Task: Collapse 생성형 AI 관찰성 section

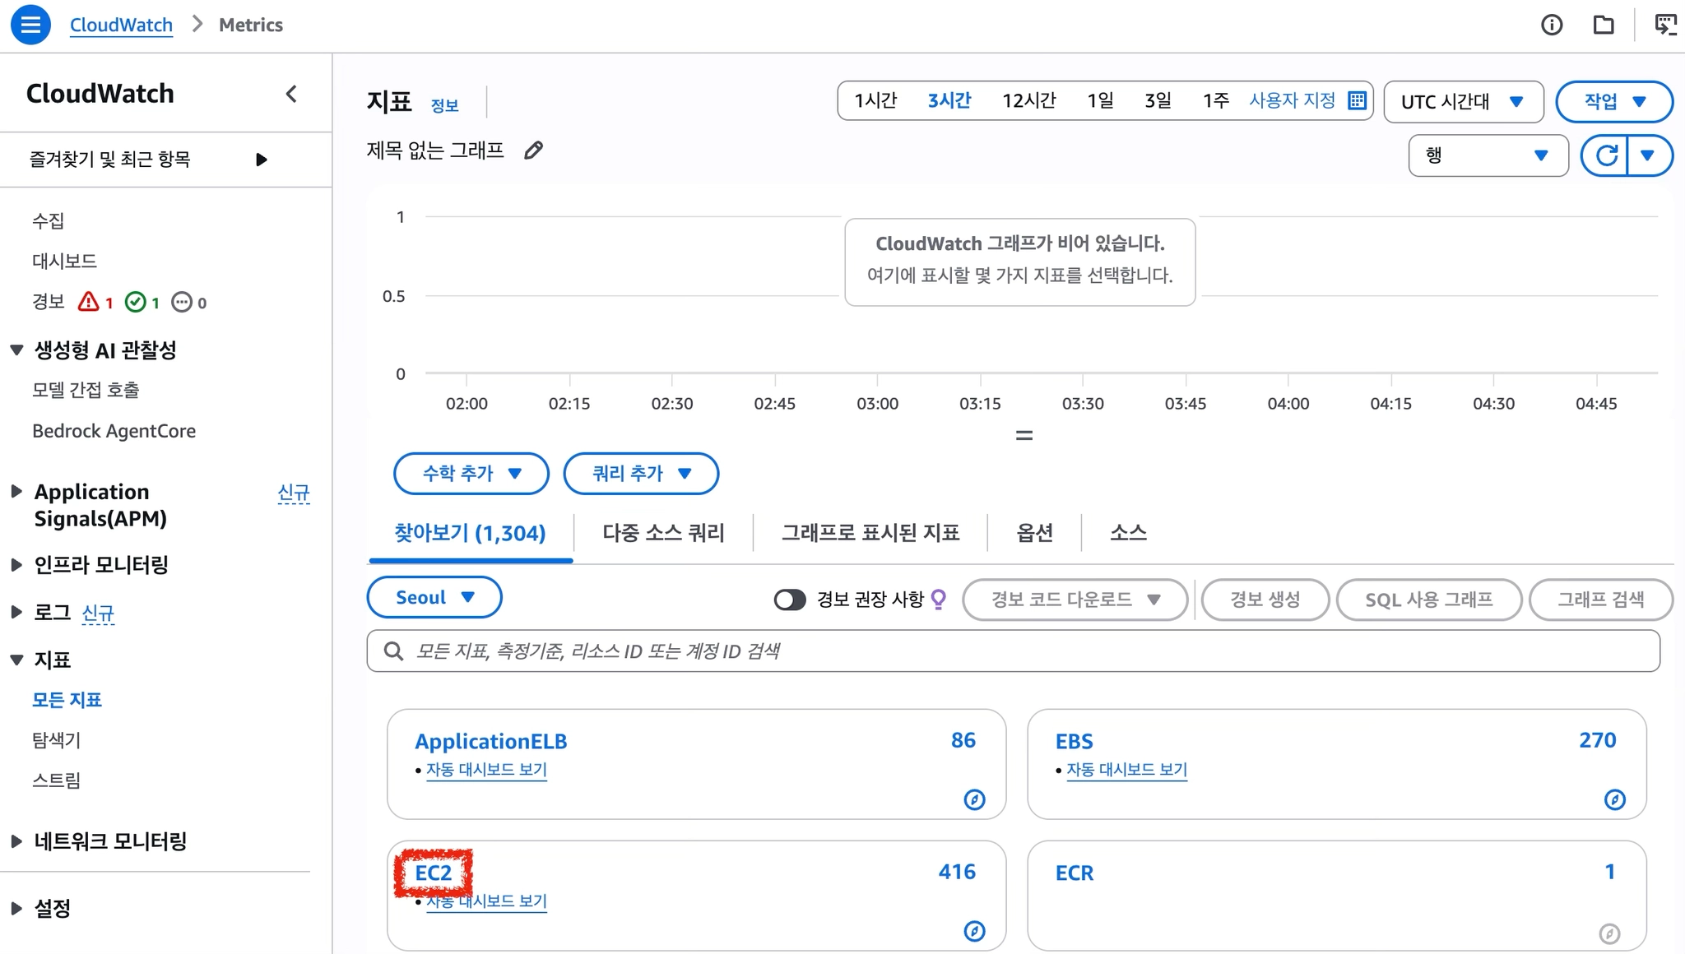Action: (16, 350)
